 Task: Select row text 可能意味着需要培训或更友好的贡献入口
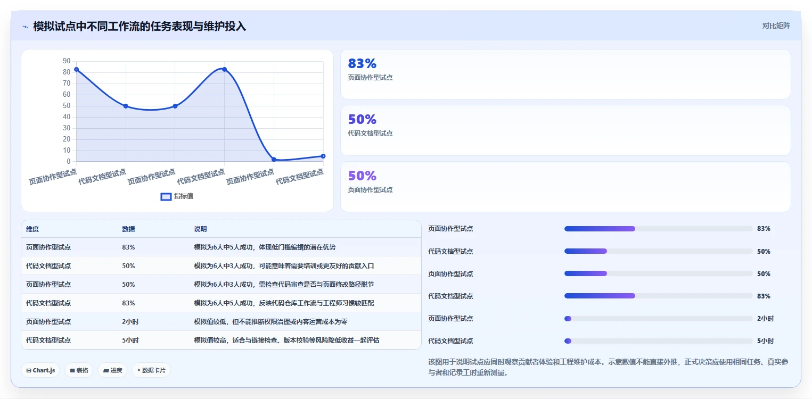pos(317,266)
